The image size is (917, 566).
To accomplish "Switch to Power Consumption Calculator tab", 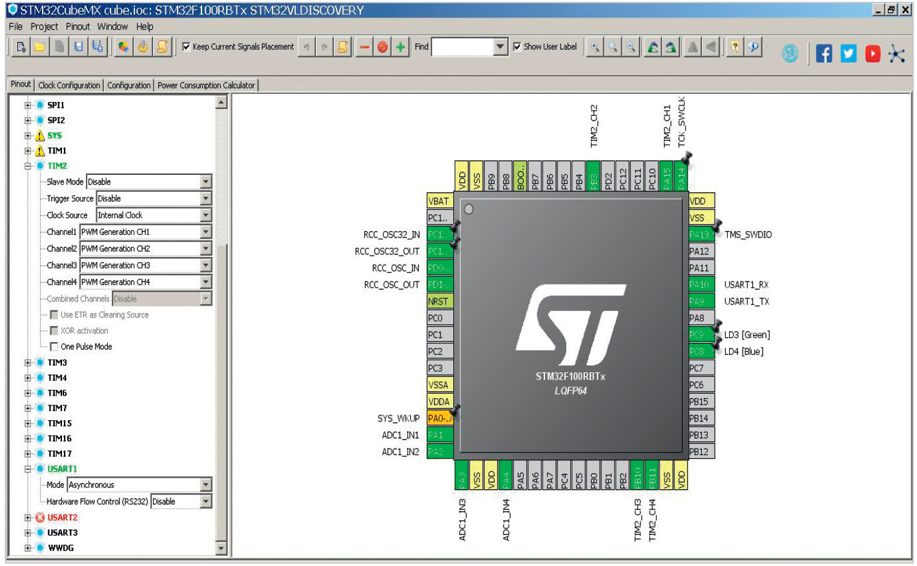I will pos(206,85).
